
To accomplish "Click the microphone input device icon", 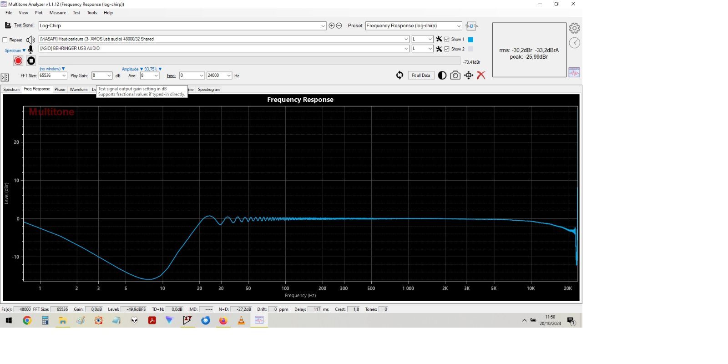I will coord(30,49).
